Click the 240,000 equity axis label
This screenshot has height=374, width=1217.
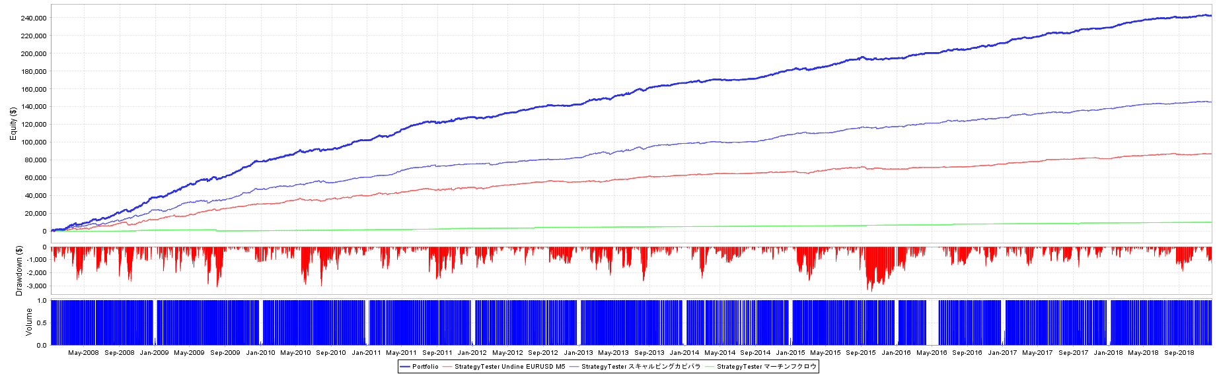tap(34, 18)
